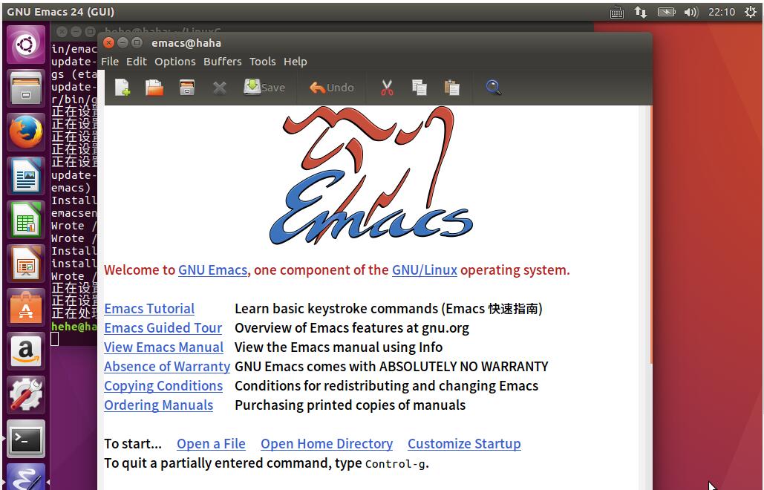
Task: Launch LibreOffice Writer from the dock
Action: tap(26, 176)
